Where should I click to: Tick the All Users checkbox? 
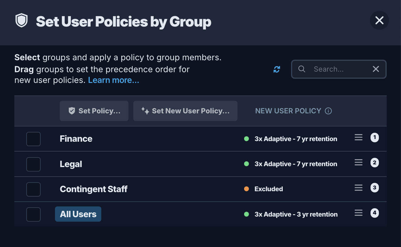(33, 214)
